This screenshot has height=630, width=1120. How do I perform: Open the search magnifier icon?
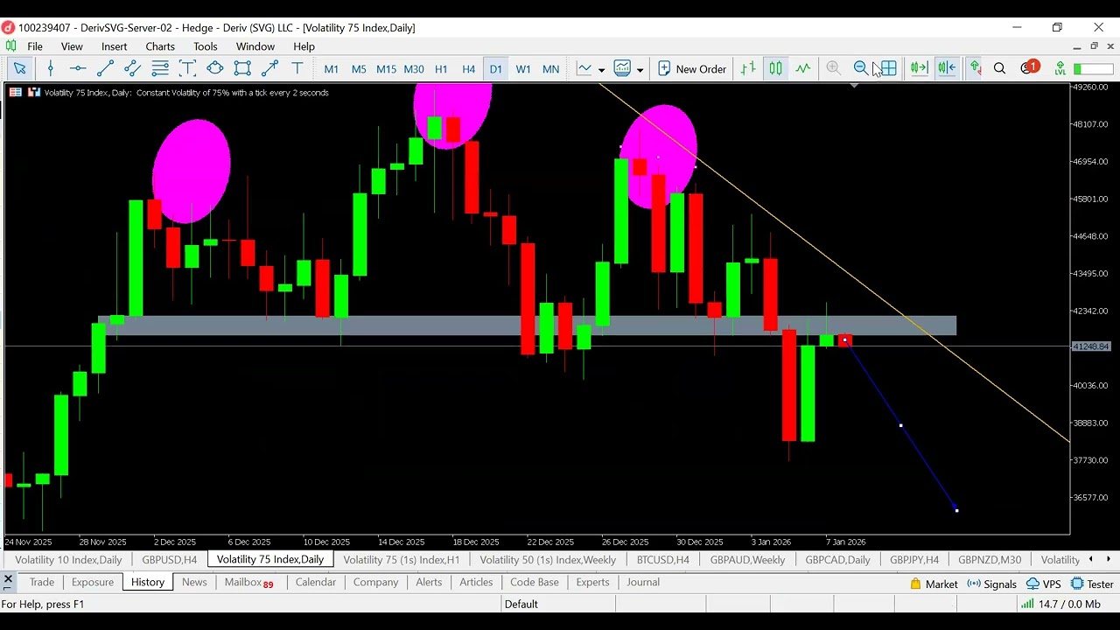(1000, 68)
